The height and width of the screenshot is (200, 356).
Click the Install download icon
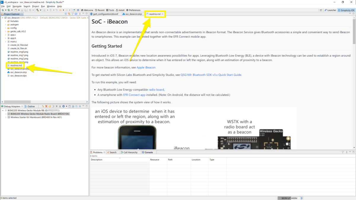coord(117,10)
